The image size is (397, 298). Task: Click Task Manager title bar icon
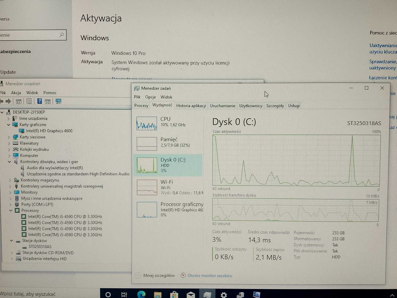click(x=137, y=88)
